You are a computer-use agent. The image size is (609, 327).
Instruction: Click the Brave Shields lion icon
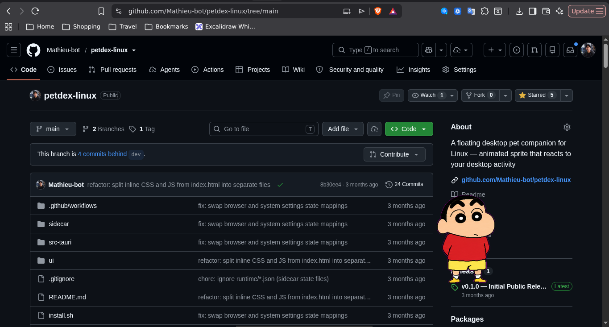tap(378, 11)
